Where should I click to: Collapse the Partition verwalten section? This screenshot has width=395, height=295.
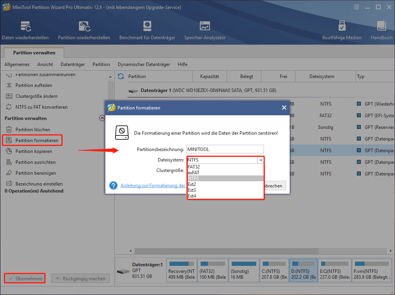click(102, 118)
